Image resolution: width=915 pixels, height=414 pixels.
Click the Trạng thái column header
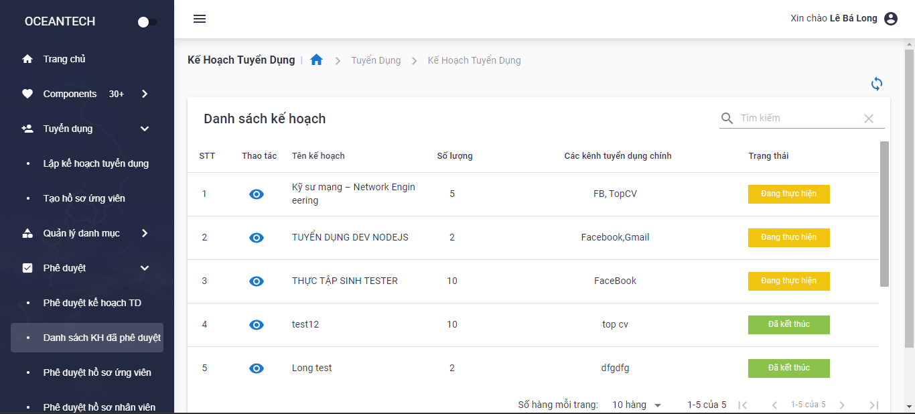[768, 156]
